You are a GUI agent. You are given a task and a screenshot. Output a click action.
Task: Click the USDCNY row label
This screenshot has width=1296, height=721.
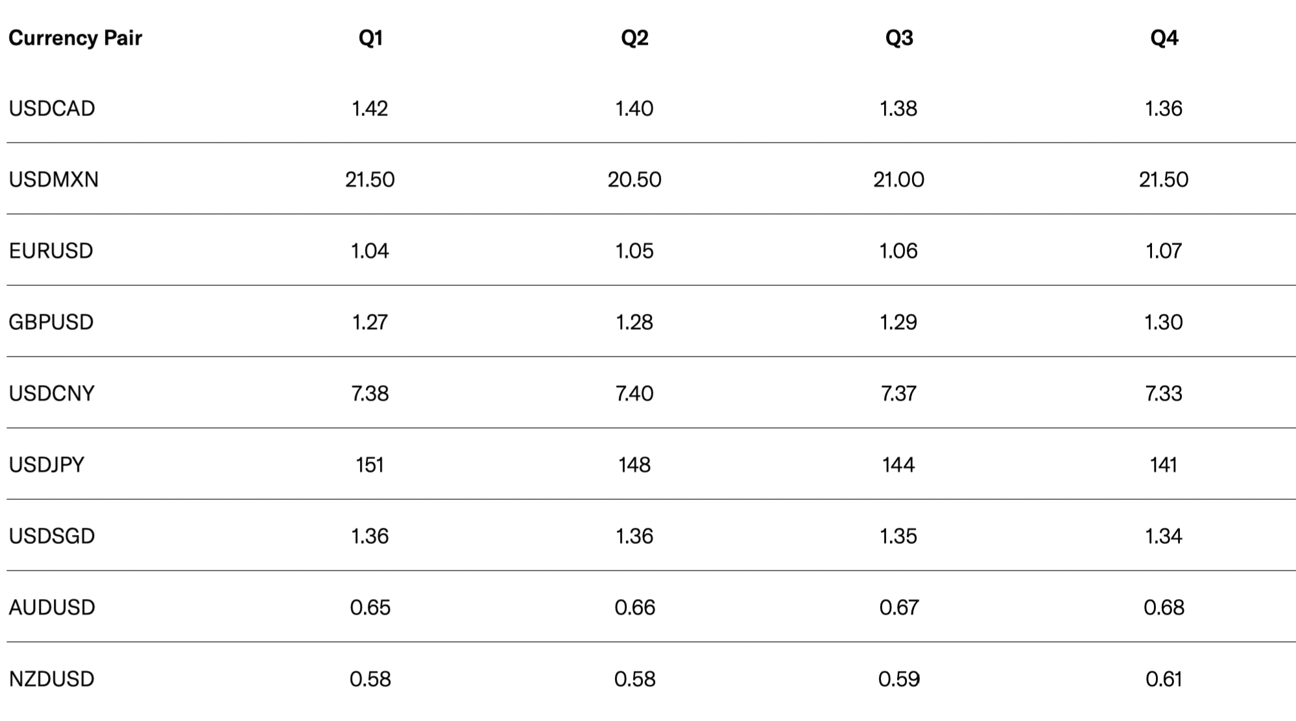(52, 394)
